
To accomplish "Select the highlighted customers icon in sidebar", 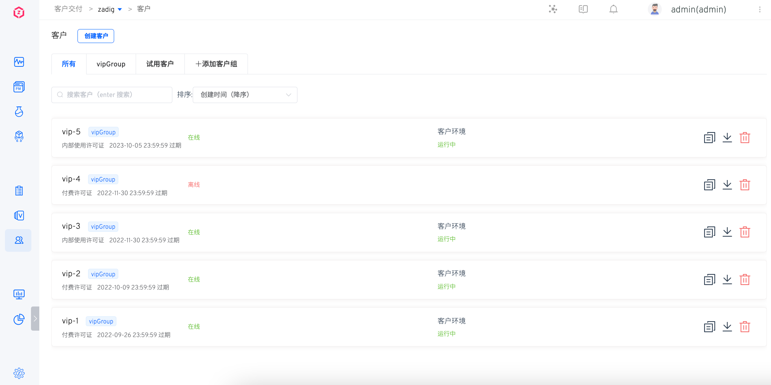I will (19, 240).
